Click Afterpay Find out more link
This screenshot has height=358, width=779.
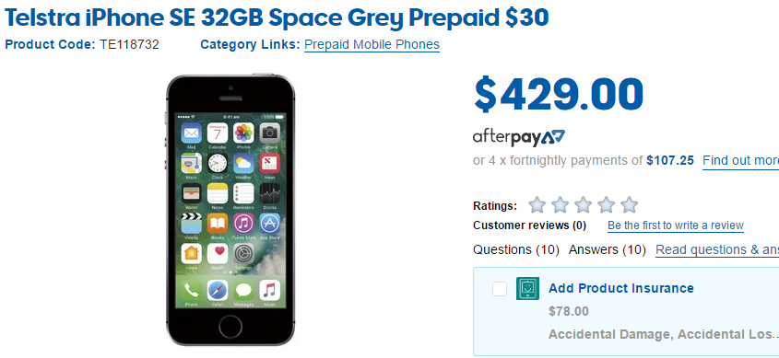pyautogui.click(x=741, y=161)
